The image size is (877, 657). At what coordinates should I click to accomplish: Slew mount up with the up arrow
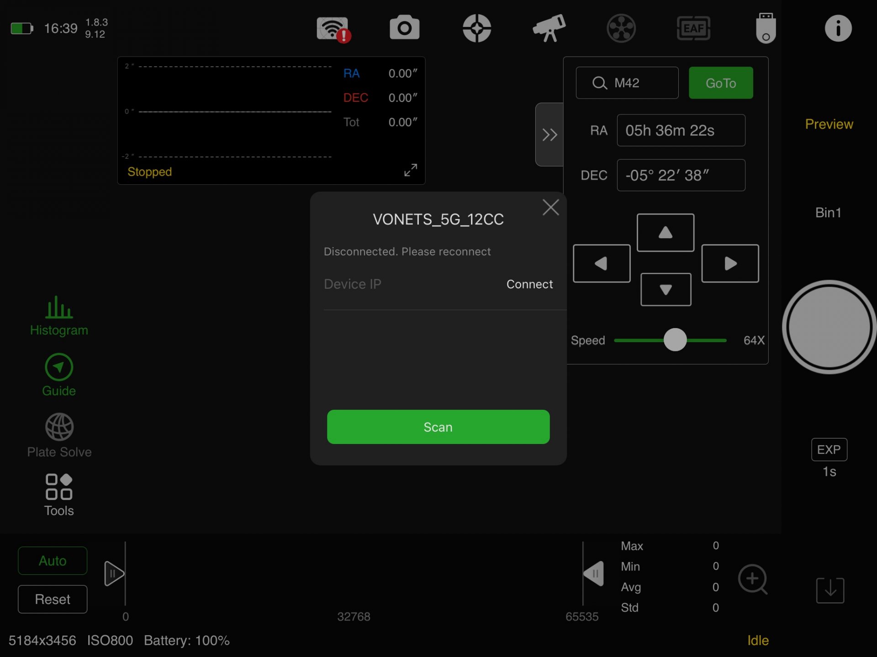click(666, 233)
